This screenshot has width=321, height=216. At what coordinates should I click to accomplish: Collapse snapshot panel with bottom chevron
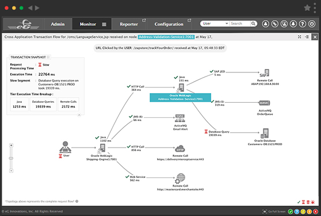[x=79, y=115]
